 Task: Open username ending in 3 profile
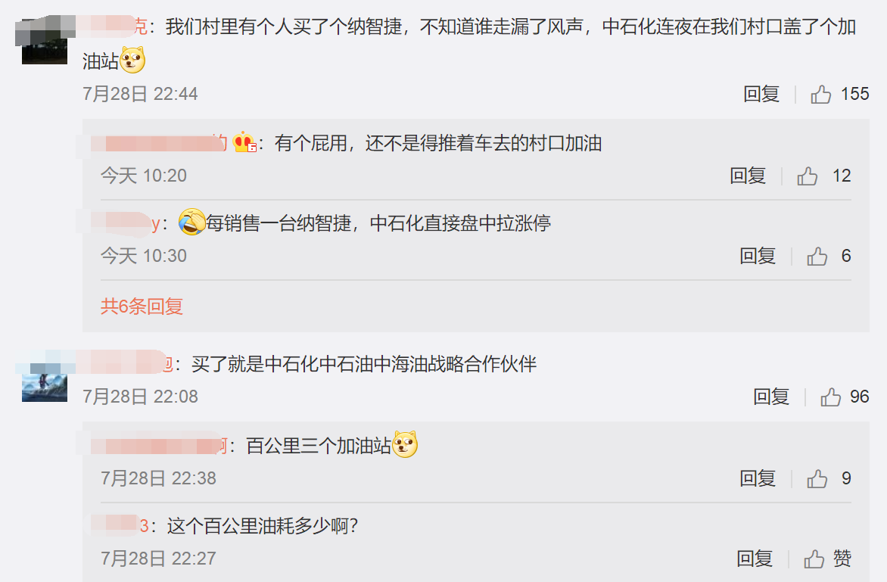[120, 526]
